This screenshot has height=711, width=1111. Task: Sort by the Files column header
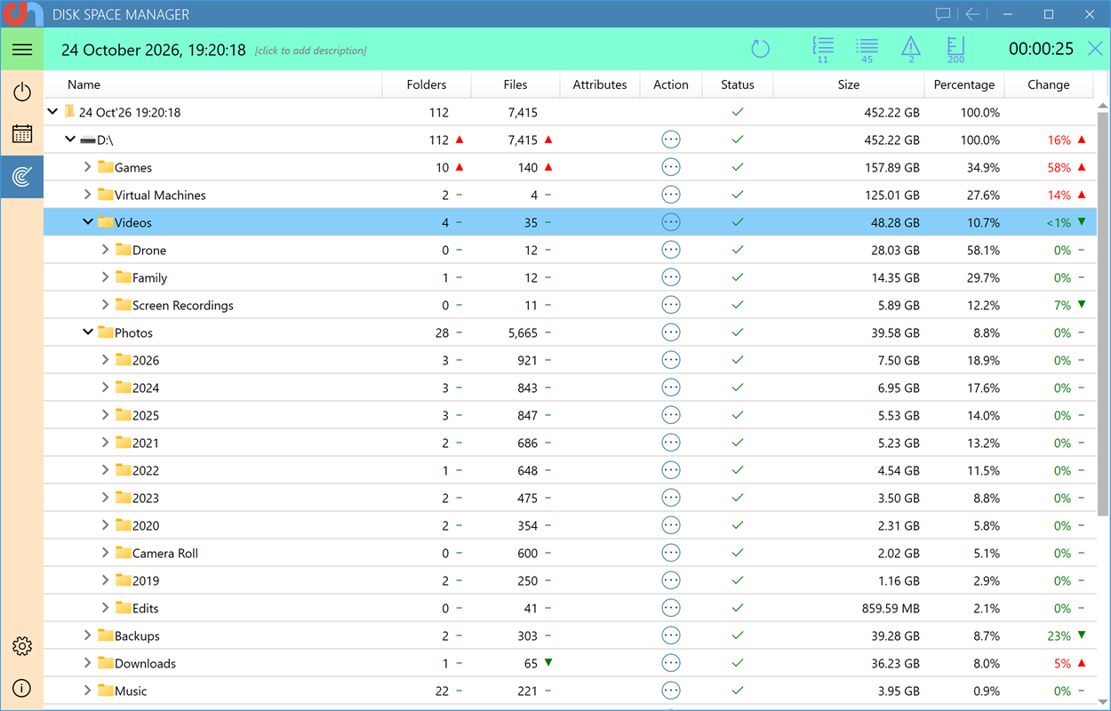click(516, 84)
